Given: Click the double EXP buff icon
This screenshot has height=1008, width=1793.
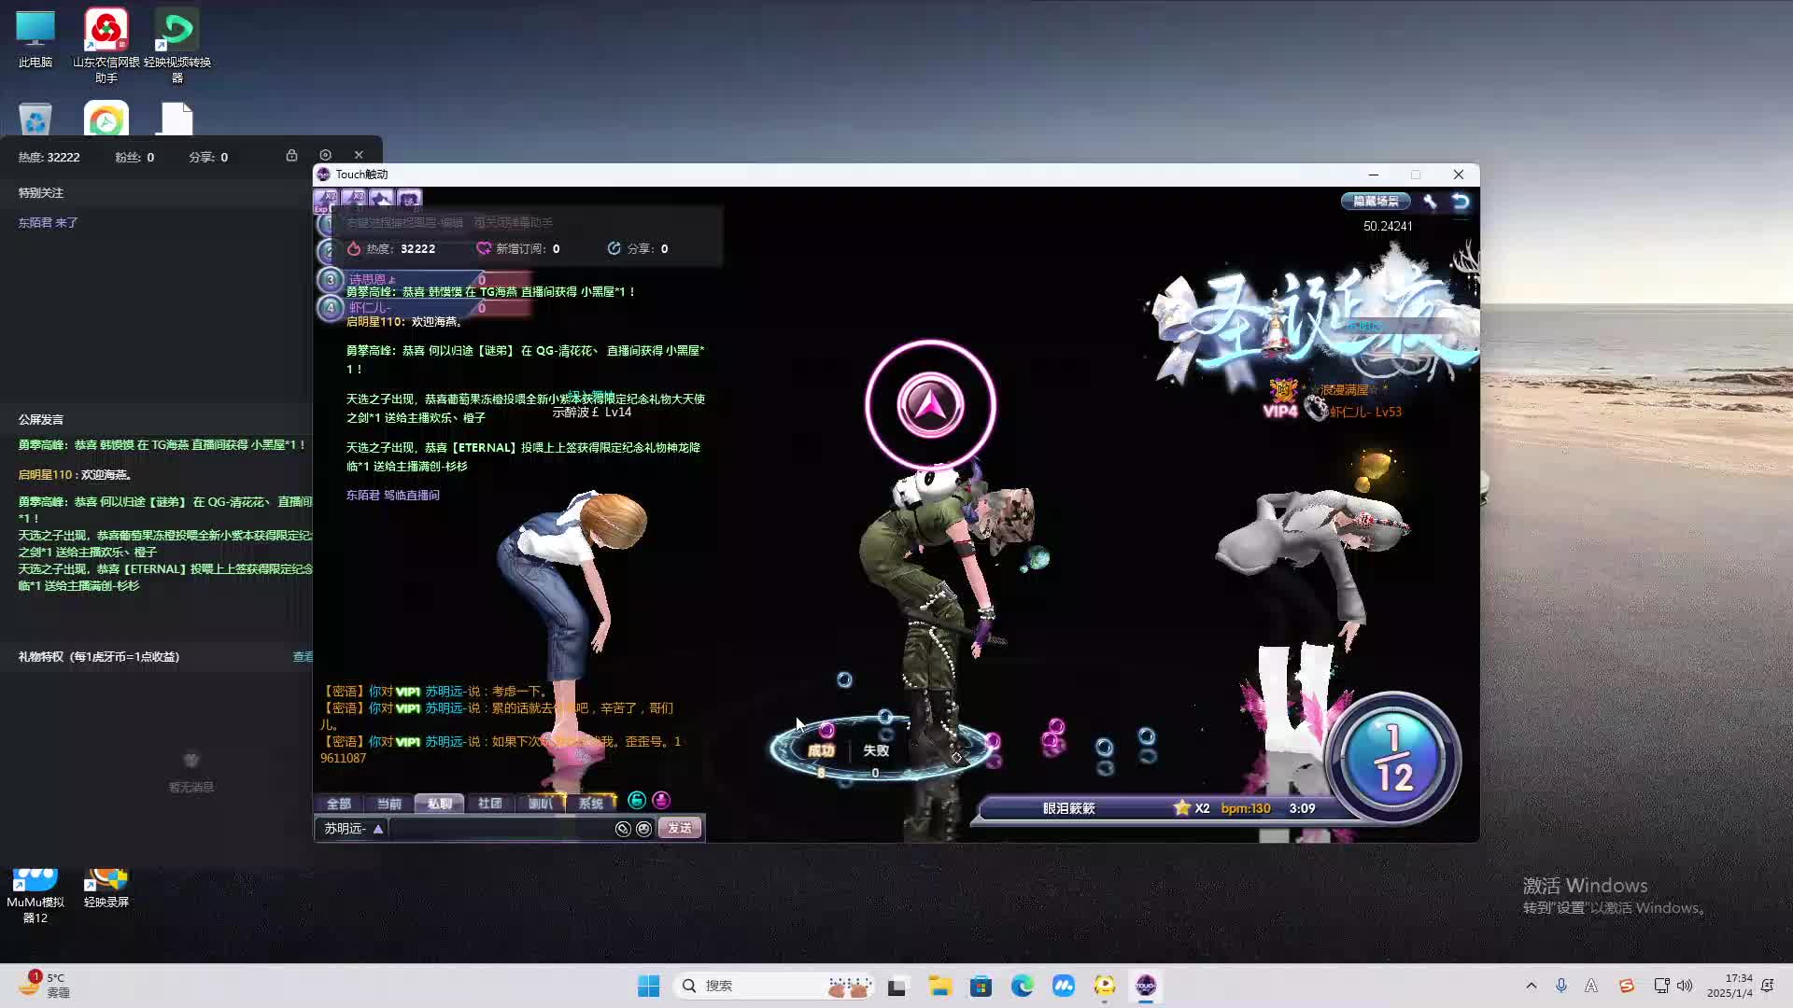Looking at the screenshot, I should click(x=326, y=199).
